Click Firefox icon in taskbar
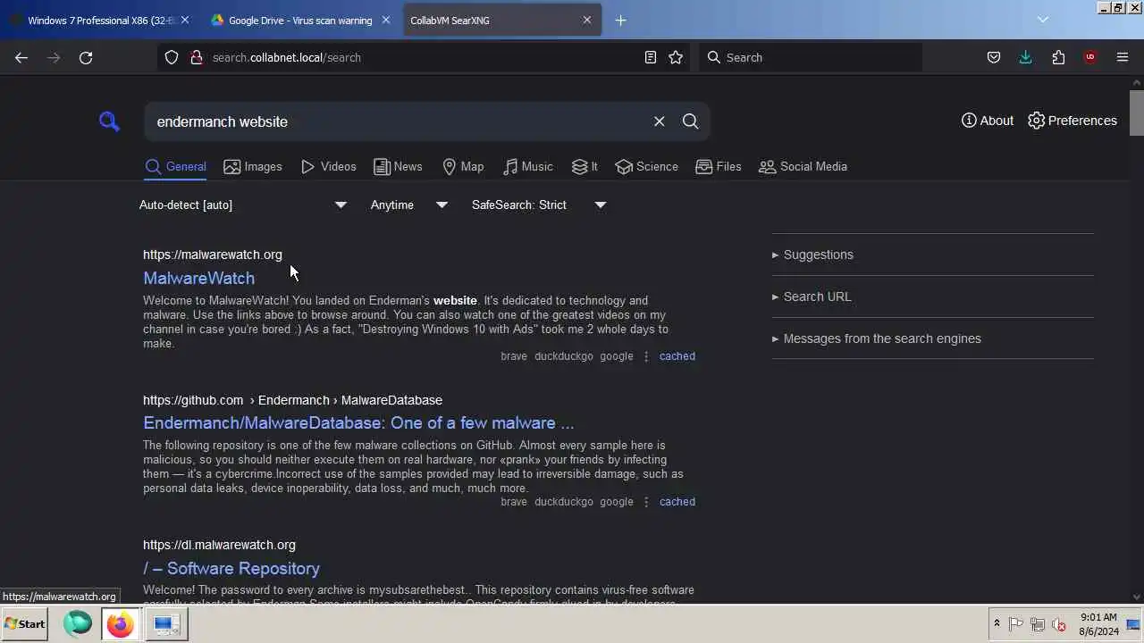The image size is (1144, 643). point(120,624)
